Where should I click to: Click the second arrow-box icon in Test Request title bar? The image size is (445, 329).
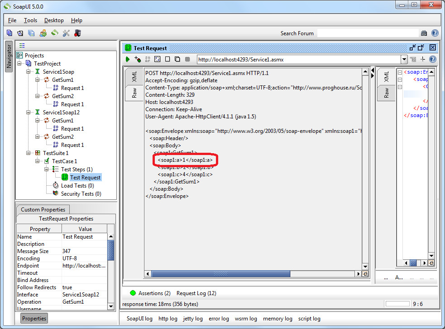(421, 47)
